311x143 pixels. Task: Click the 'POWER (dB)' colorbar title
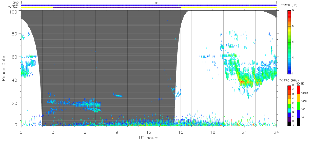289,5
